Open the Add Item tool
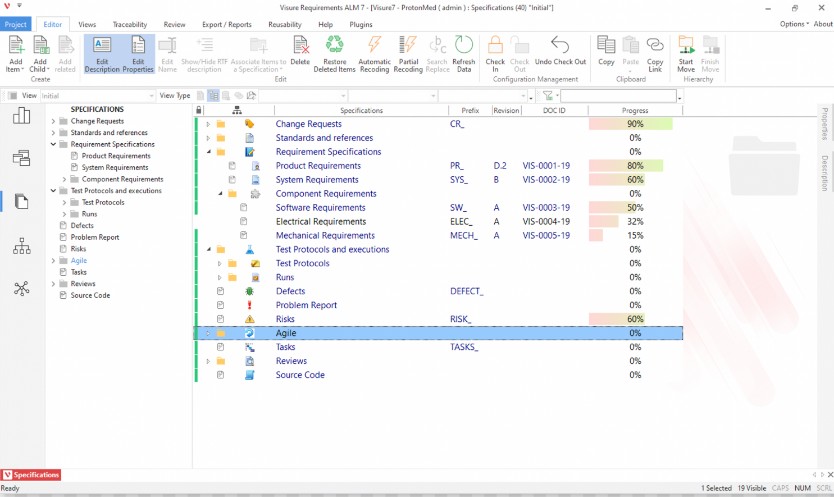 pos(16,45)
